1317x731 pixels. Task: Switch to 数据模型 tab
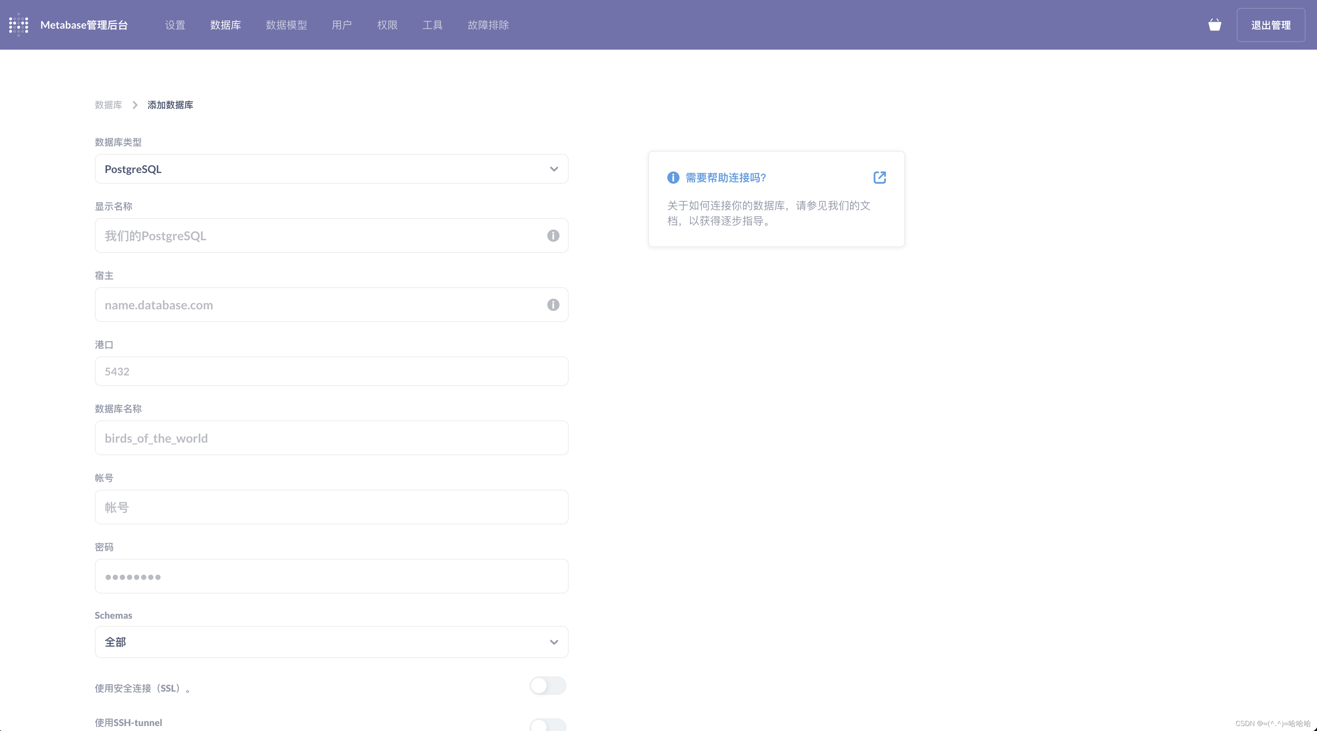pyautogui.click(x=286, y=25)
